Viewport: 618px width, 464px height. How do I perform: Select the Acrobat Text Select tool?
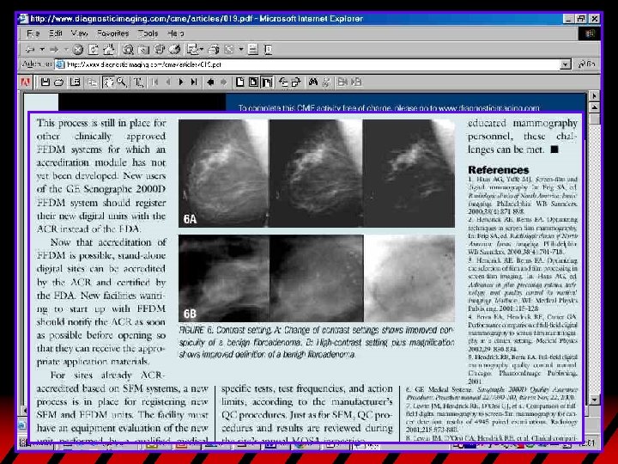coord(139,82)
